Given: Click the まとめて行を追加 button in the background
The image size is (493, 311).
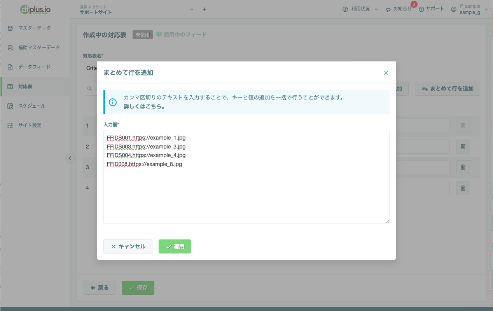Looking at the screenshot, I should (x=448, y=89).
